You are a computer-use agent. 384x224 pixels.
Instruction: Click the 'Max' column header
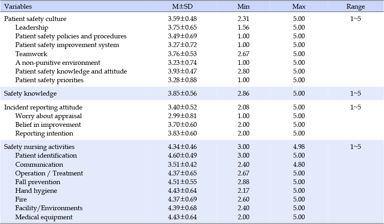299,6
